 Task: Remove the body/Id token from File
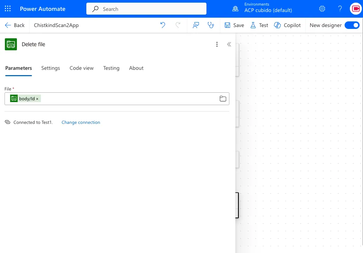(x=37, y=98)
